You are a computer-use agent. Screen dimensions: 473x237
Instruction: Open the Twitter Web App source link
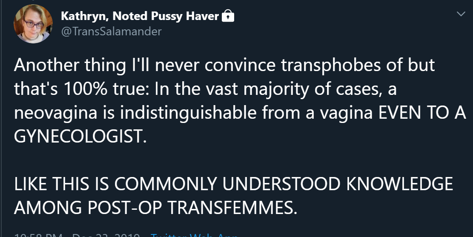coord(192,235)
